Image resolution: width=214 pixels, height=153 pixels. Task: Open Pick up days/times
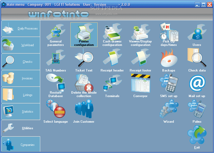(169, 35)
